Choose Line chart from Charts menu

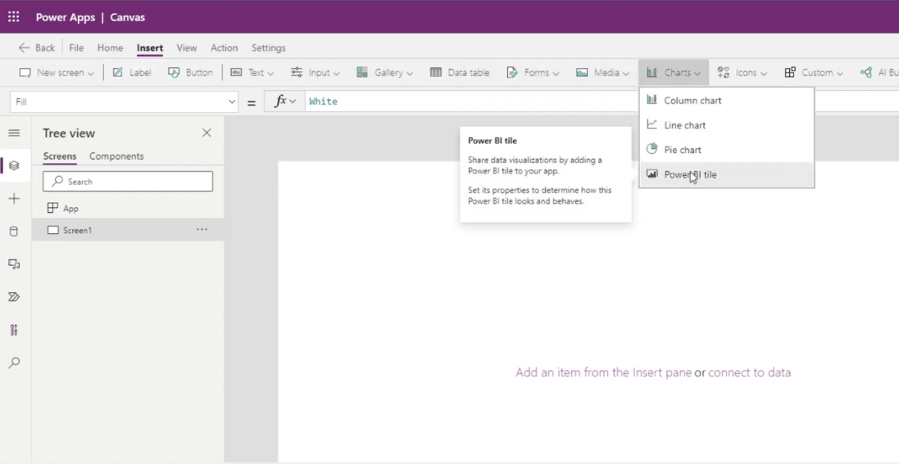726,125
